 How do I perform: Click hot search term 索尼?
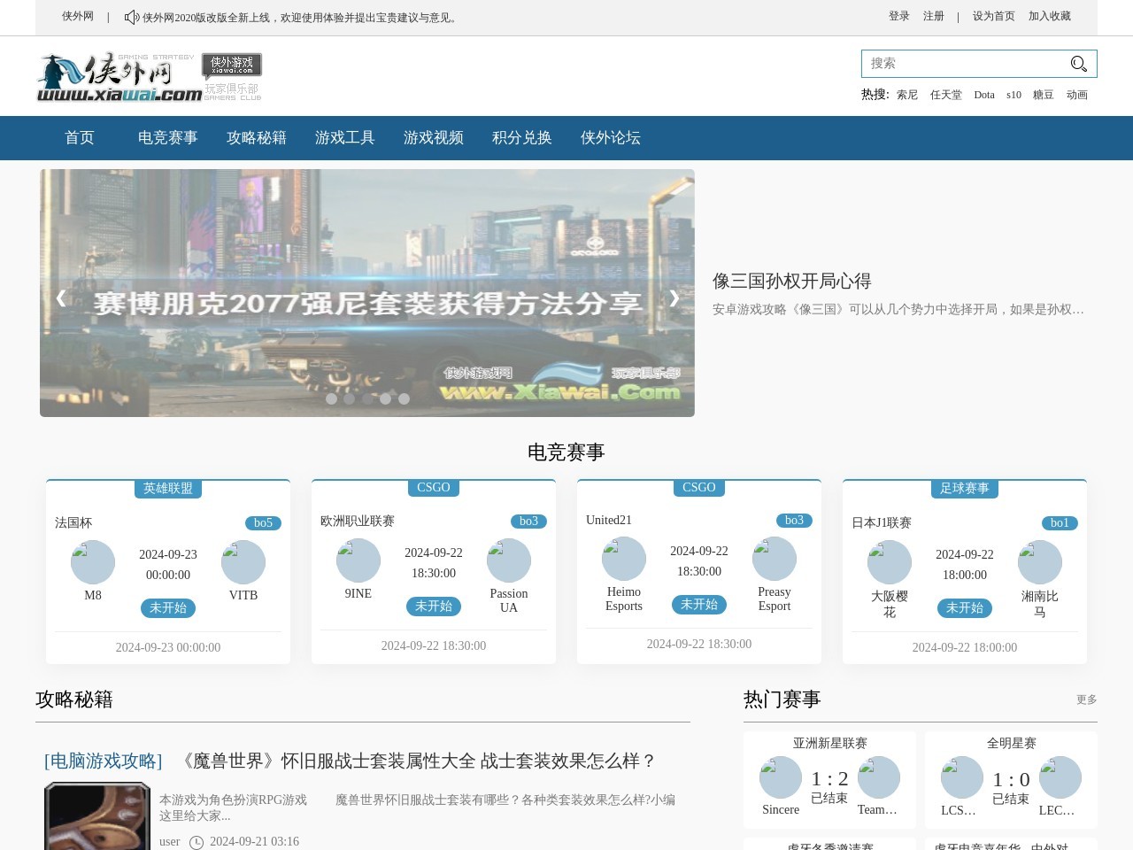(x=907, y=95)
